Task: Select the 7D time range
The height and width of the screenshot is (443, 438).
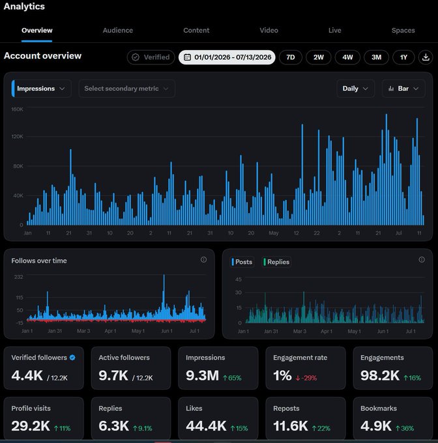Action: (291, 57)
